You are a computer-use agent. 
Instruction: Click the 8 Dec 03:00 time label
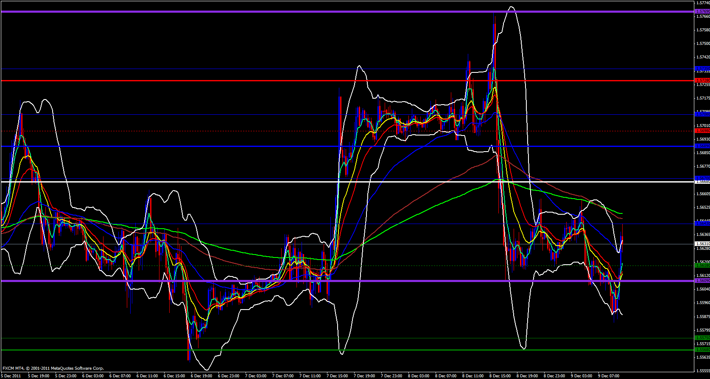point(419,376)
